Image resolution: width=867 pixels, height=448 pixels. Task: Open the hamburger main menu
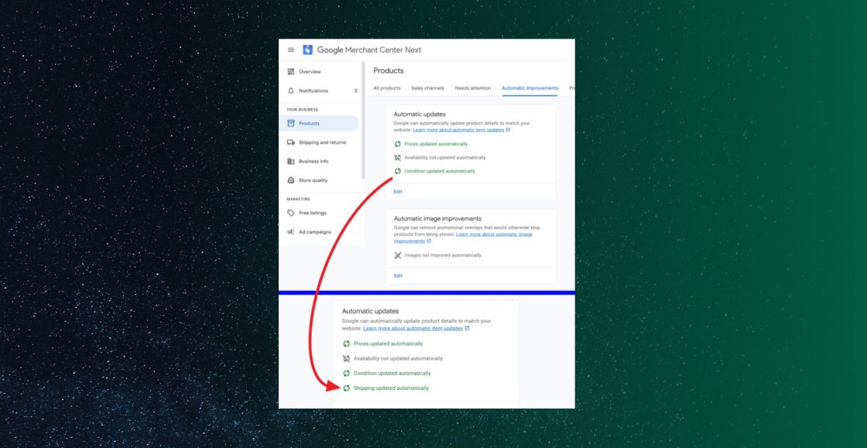point(291,50)
